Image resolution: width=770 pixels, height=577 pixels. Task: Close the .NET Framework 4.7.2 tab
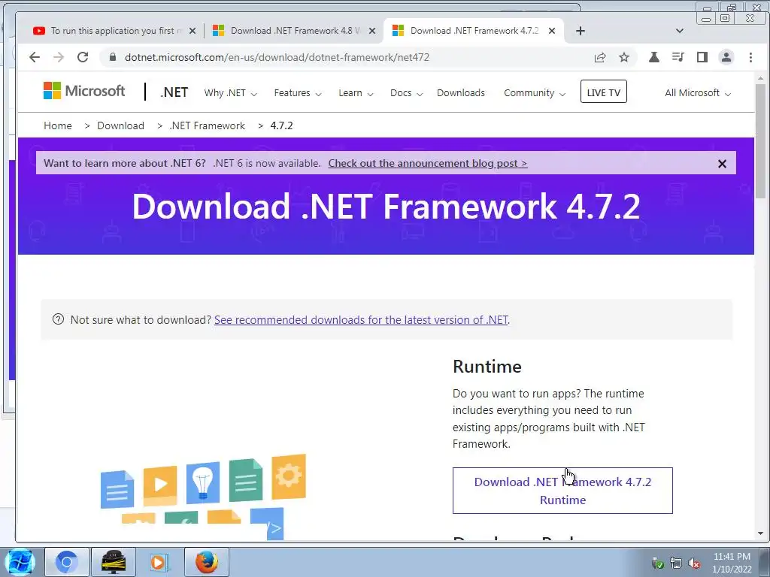click(552, 31)
